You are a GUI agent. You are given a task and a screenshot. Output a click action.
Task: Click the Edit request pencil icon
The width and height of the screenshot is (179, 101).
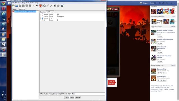click(x=48, y=6)
